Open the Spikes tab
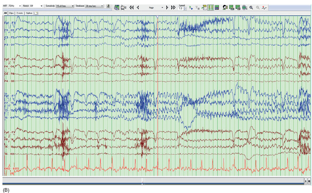The width and height of the screenshot is (312, 193). click(29, 13)
